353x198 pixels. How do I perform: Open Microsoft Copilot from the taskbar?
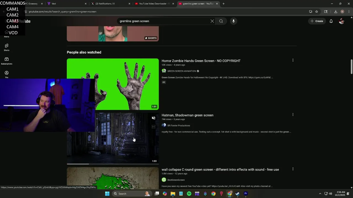click(x=165, y=194)
